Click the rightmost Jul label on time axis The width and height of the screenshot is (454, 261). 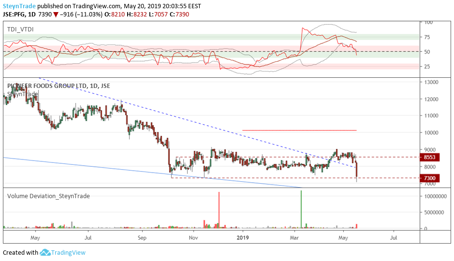[x=394, y=238]
